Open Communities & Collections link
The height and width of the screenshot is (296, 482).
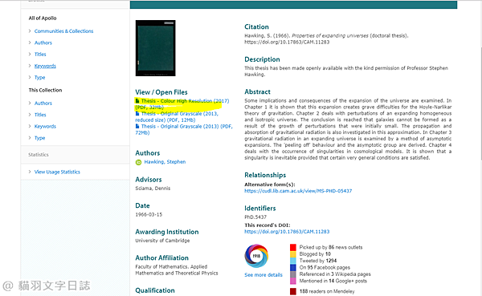pos(64,31)
